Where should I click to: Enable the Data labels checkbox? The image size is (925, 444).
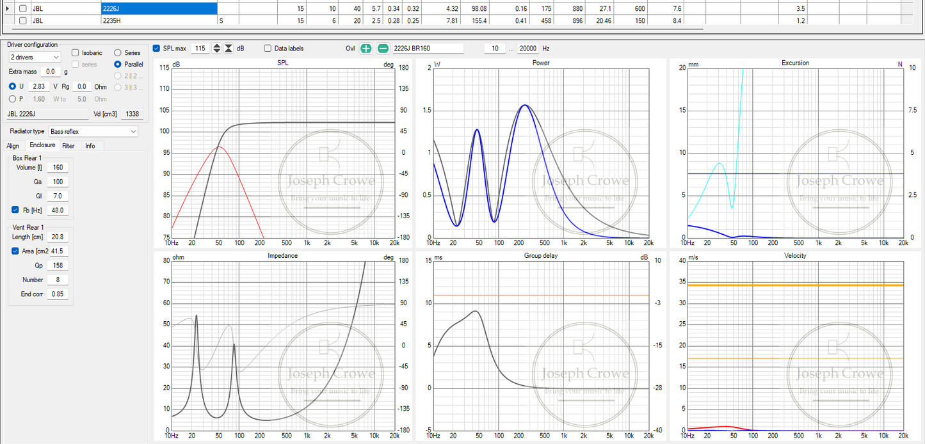[x=268, y=49]
